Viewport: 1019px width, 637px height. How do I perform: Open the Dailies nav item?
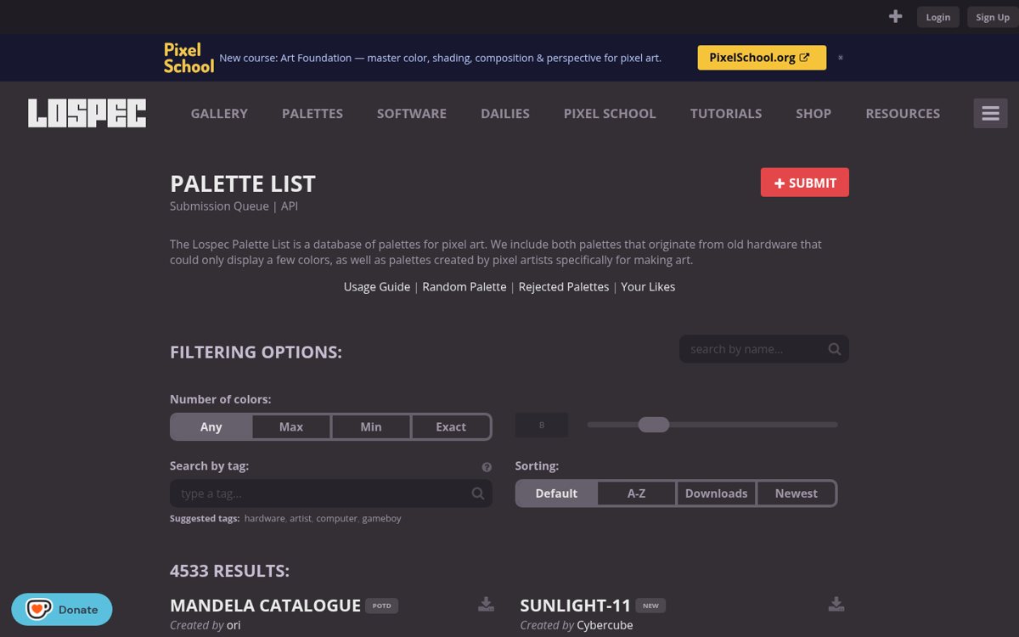[x=505, y=114]
